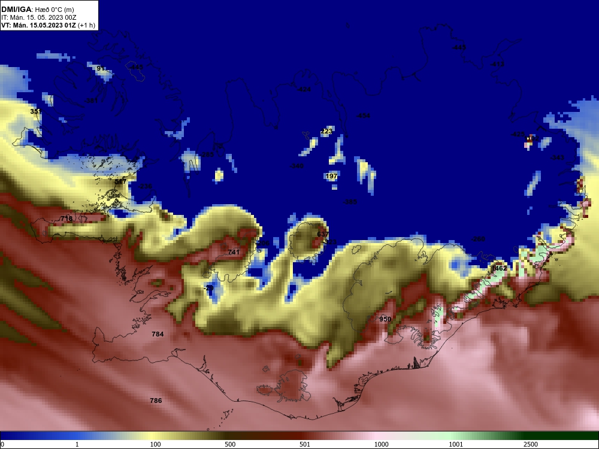599x449 pixels.
Task: Click the 500 label on the color scale
Action: click(230, 444)
